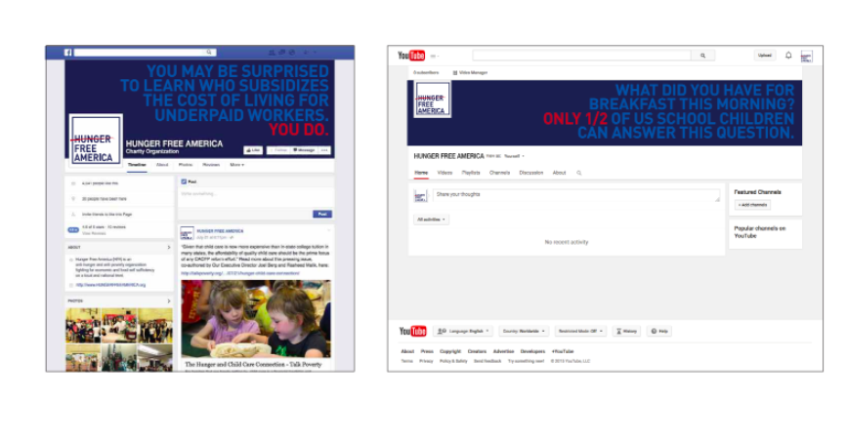Open YouTube Video Manager
Screen dimensions: 847x441
point(470,72)
